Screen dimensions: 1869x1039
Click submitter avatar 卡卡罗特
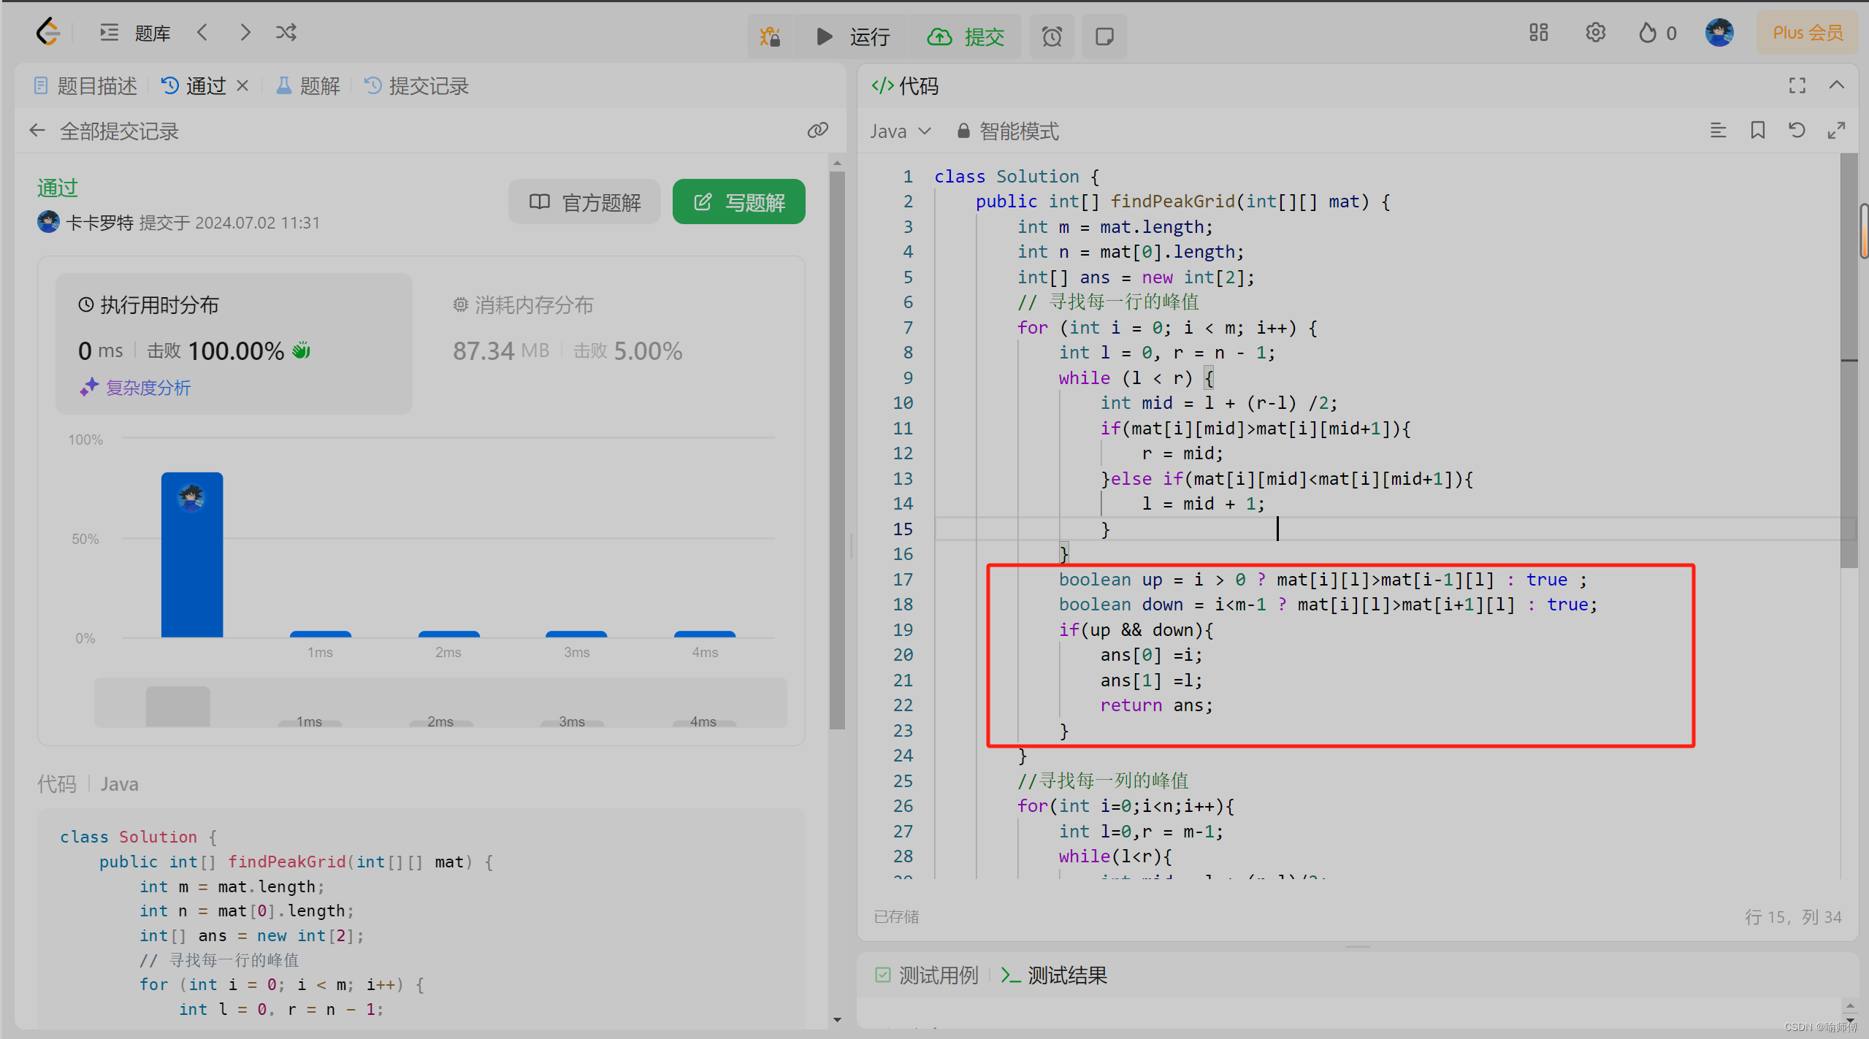48,222
